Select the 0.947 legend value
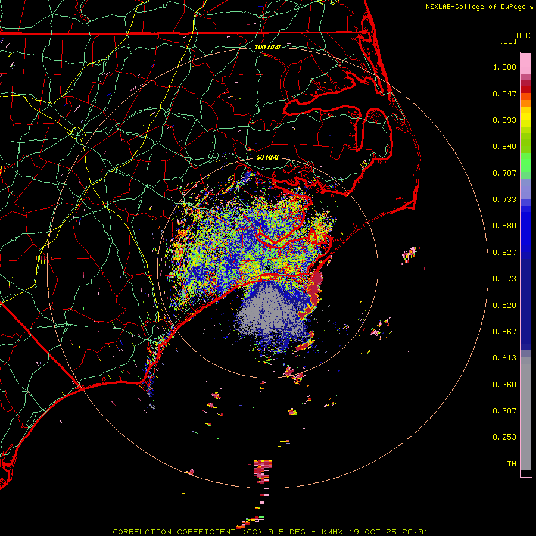 [504, 94]
